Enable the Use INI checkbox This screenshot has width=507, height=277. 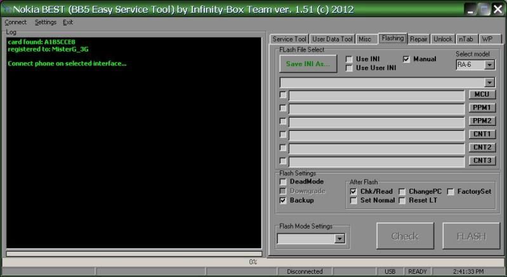(350, 59)
